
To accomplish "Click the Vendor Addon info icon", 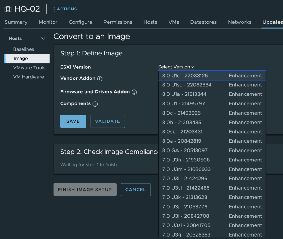I will [99, 79].
